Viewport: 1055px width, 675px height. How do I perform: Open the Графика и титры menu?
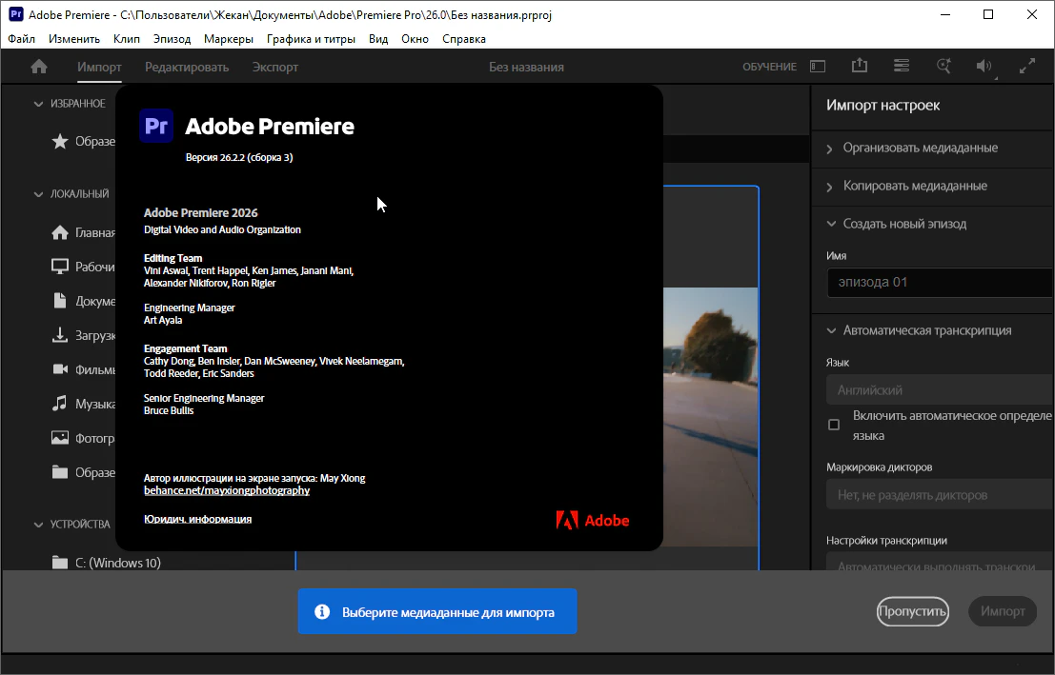pyautogui.click(x=311, y=39)
